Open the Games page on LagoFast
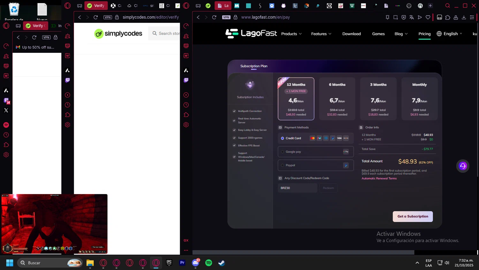 (378, 34)
